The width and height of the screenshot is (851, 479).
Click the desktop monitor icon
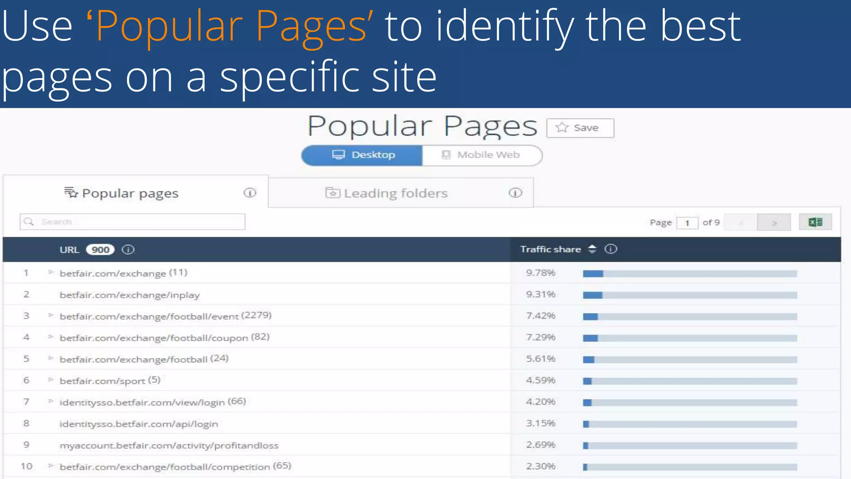339,155
